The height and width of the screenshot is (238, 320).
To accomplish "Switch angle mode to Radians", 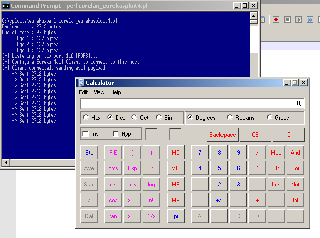I will coord(230,118).
